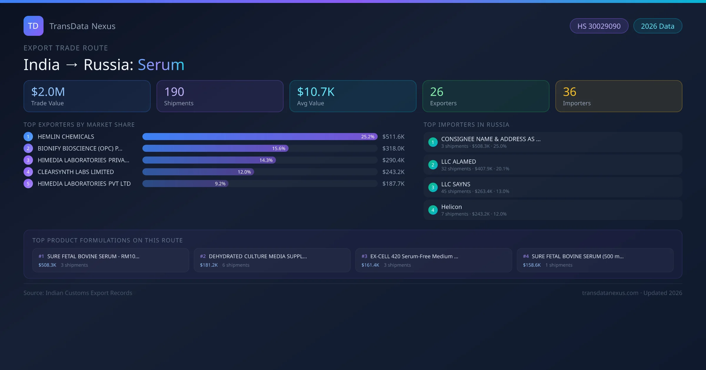Select the 26 Exporters stat card

coord(486,96)
